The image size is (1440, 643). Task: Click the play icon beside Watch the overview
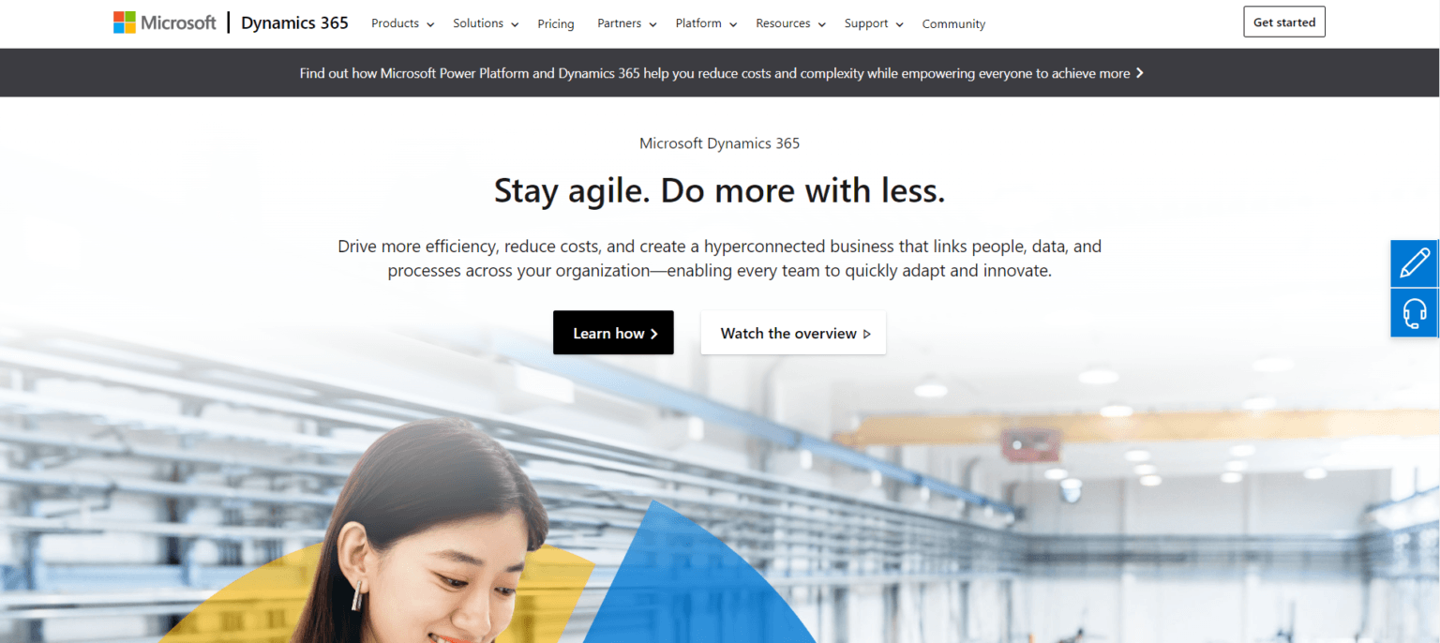867,334
